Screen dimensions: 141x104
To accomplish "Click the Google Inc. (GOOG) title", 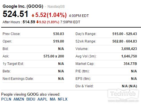I will 23,6.
